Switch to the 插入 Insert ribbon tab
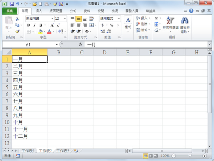214x161 pixels. tap(39, 11)
